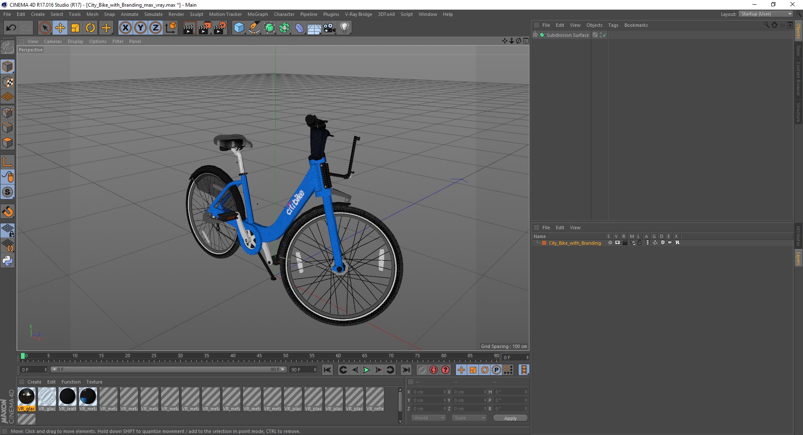Image resolution: width=803 pixels, height=435 pixels.
Task: Click material manager scrollbar down arrow
Action: pyautogui.click(x=400, y=422)
